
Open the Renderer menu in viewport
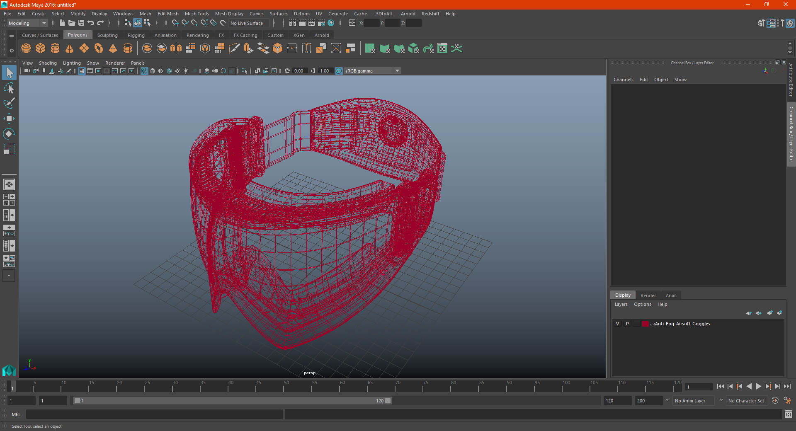tap(115, 63)
